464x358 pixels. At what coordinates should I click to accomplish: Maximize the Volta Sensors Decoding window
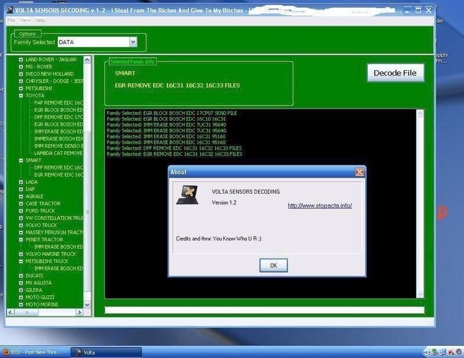[418, 10]
